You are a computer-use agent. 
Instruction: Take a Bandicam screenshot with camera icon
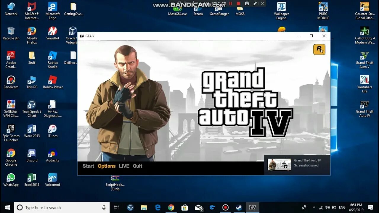click(x=247, y=4)
